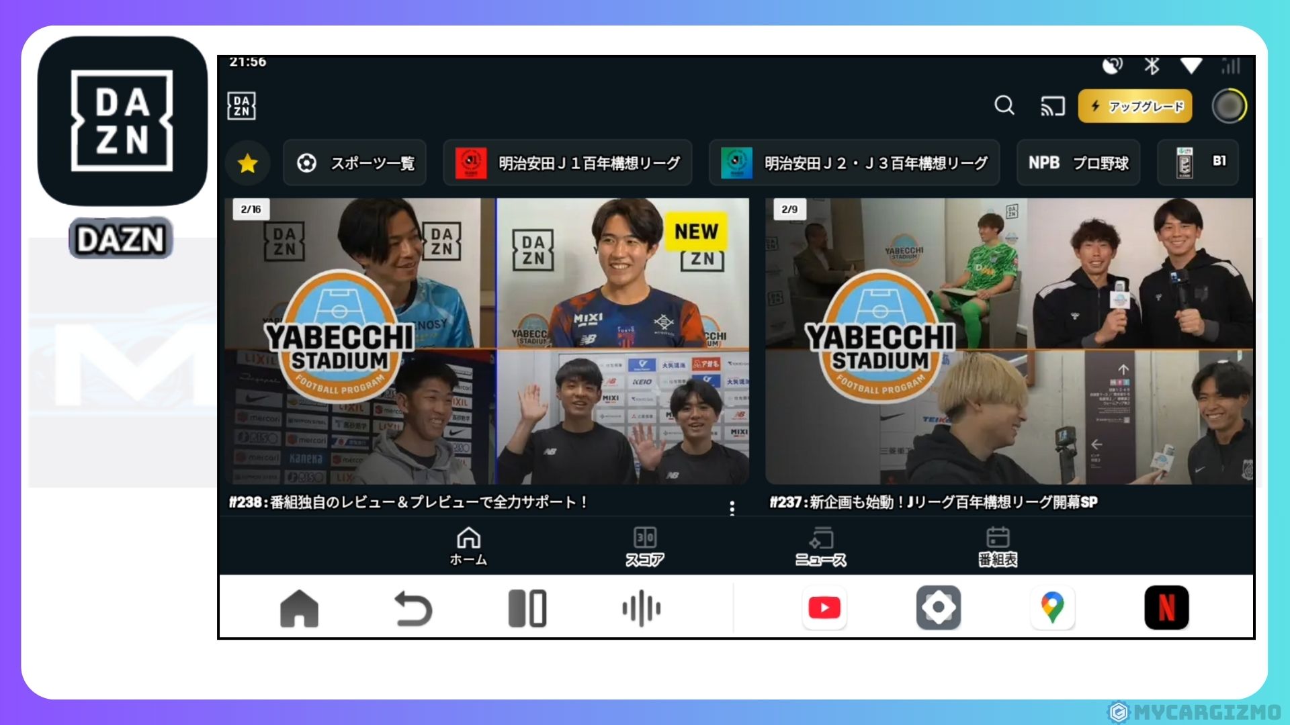Select the スポーツ一覧 category chip
The image size is (1290, 725).
coord(355,163)
